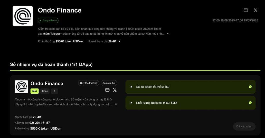The height and width of the screenshot is (138, 265).
Task: Expand the Ondo company description text
Action: (x=116, y=104)
